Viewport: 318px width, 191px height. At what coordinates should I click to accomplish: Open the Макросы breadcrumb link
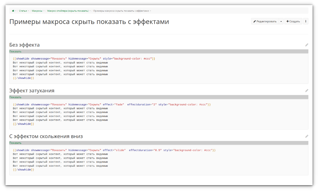point(37,11)
